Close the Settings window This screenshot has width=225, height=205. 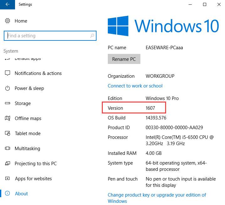point(219,4)
